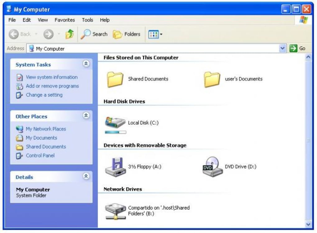Click the vertical scrollbar down arrow
The image size is (317, 233).
pos(308,224)
